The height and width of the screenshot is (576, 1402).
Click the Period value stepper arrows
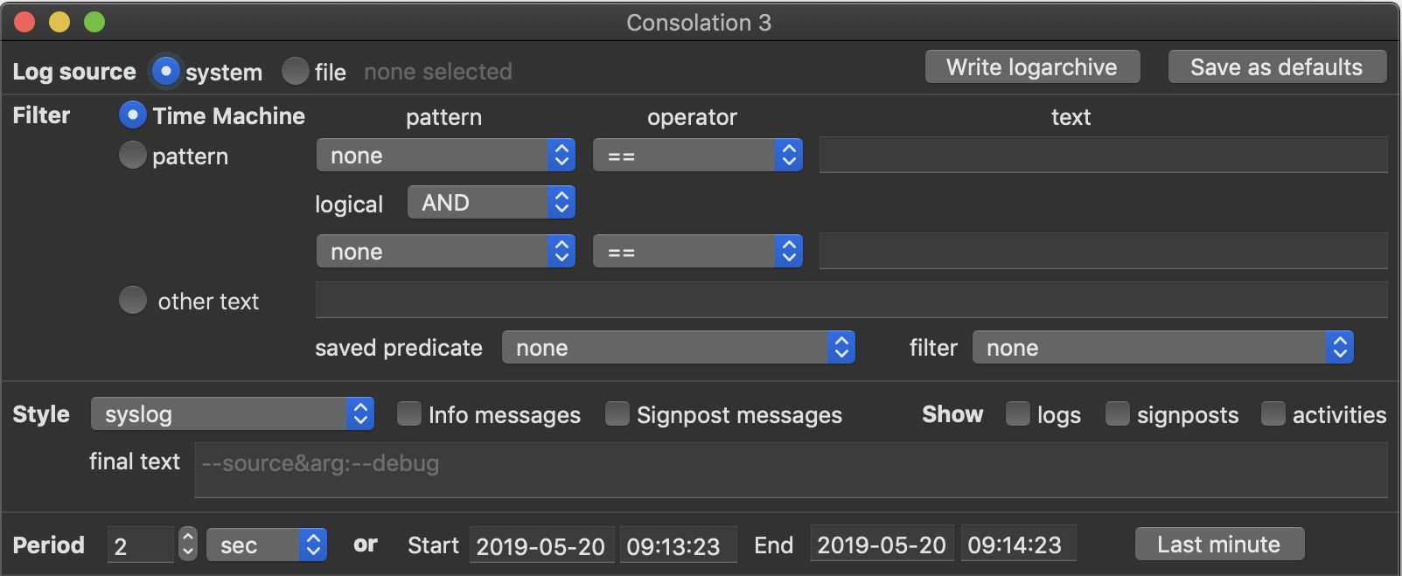point(188,545)
